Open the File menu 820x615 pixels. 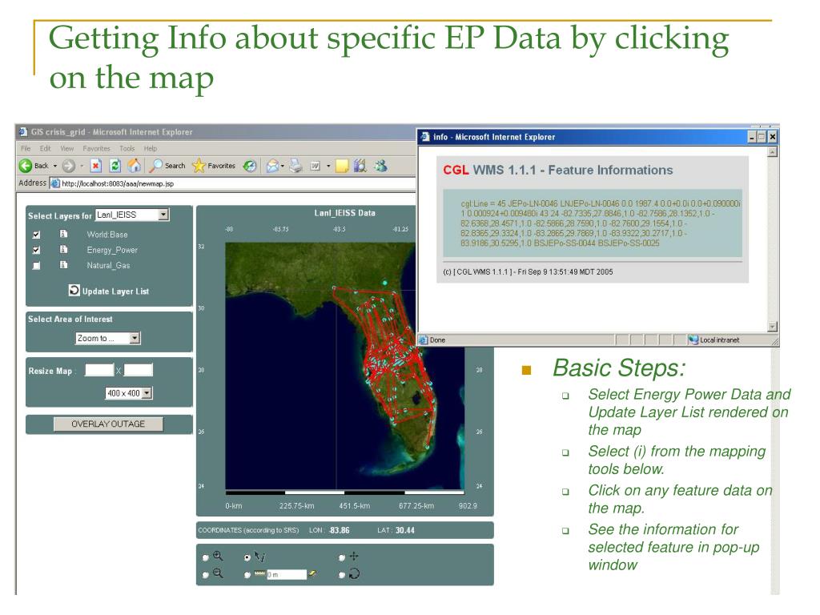click(26, 148)
